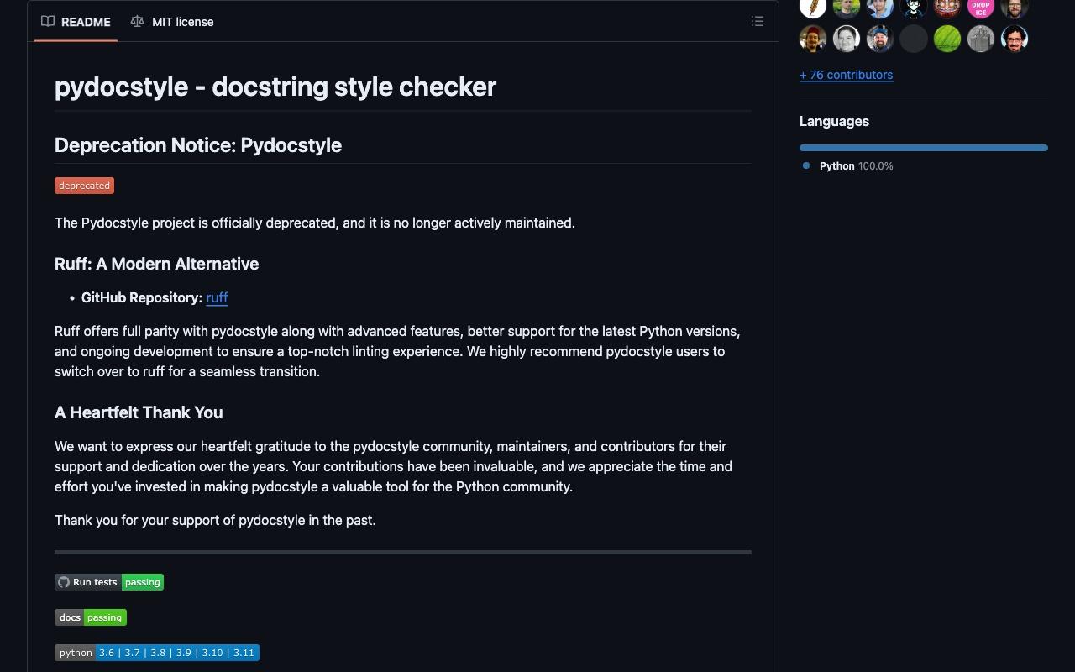Follow the ruff repository link
The width and height of the screenshot is (1075, 672).
coord(217,297)
